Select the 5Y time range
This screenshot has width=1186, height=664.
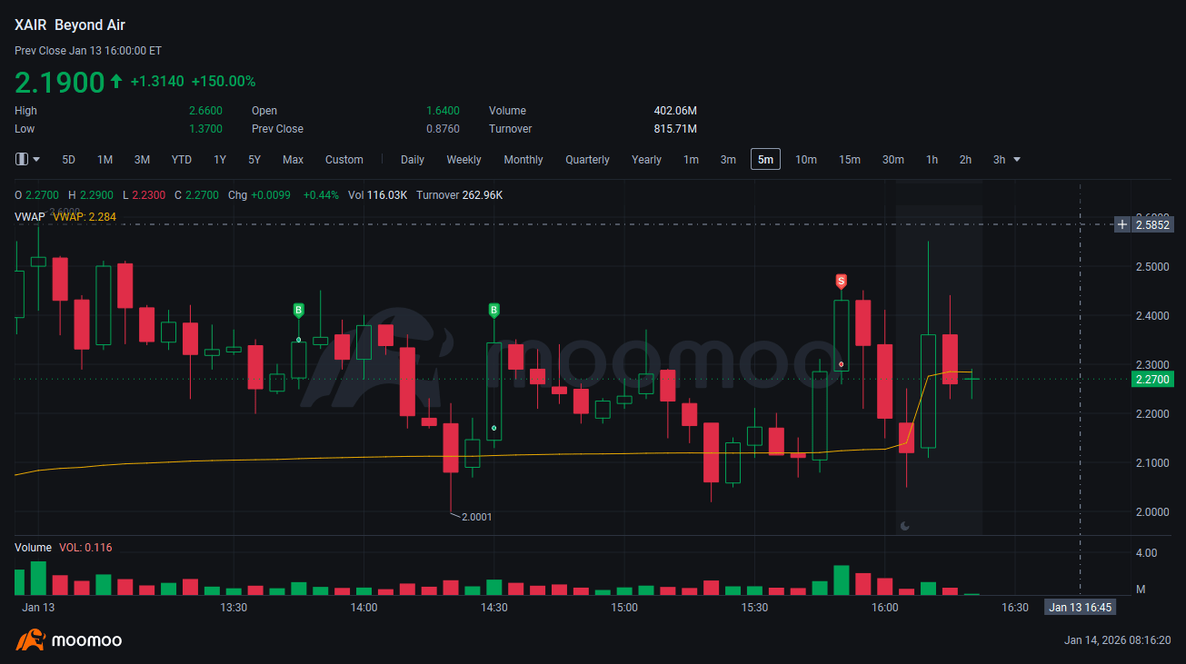[254, 160]
